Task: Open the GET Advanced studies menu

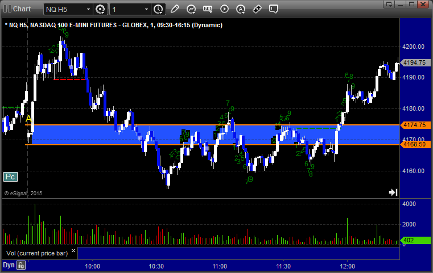Action: (208, 9)
